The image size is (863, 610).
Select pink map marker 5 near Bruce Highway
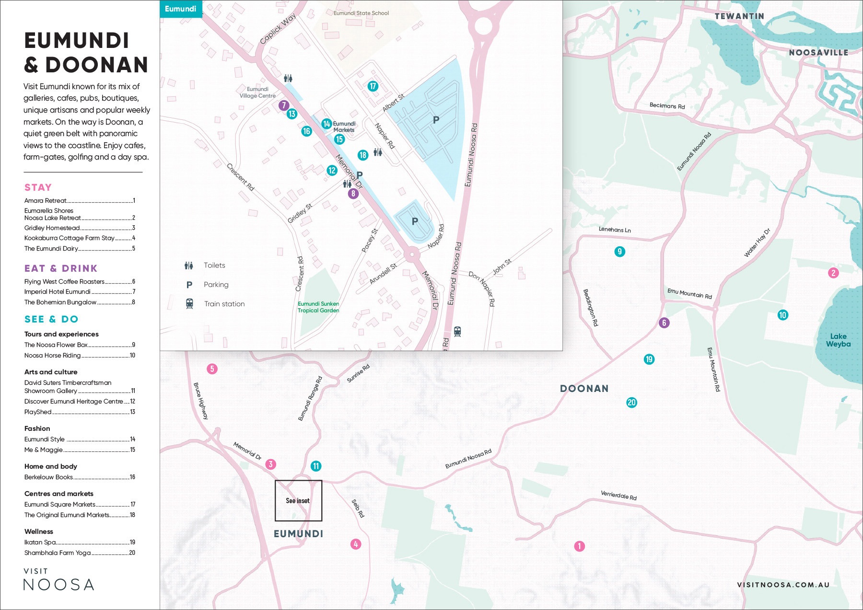pyautogui.click(x=212, y=369)
